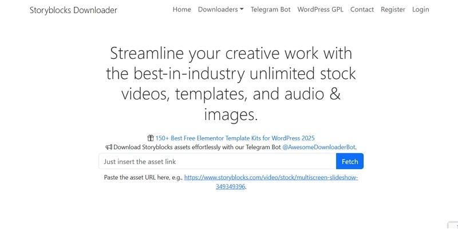
Task: Click the text 'Download Storyblocks assets effortlessly'
Action: point(166,147)
